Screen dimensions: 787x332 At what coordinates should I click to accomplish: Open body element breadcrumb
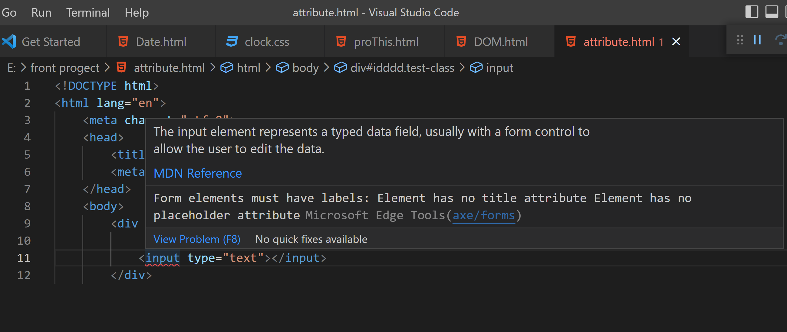point(305,68)
